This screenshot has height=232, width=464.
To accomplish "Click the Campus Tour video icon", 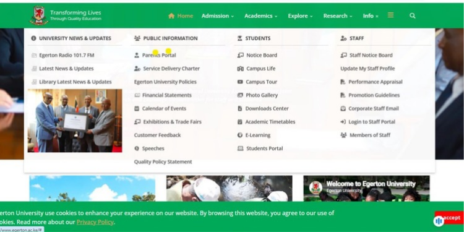I will (x=240, y=82).
